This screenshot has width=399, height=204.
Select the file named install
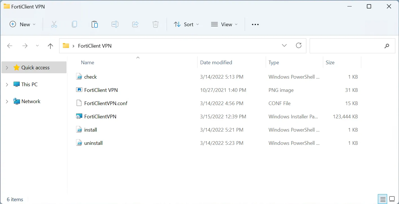(x=90, y=130)
